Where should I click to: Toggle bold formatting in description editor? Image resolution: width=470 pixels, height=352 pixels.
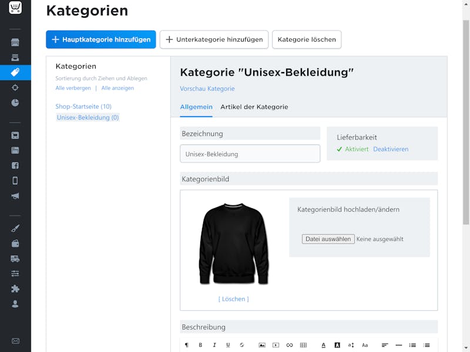(x=200, y=345)
